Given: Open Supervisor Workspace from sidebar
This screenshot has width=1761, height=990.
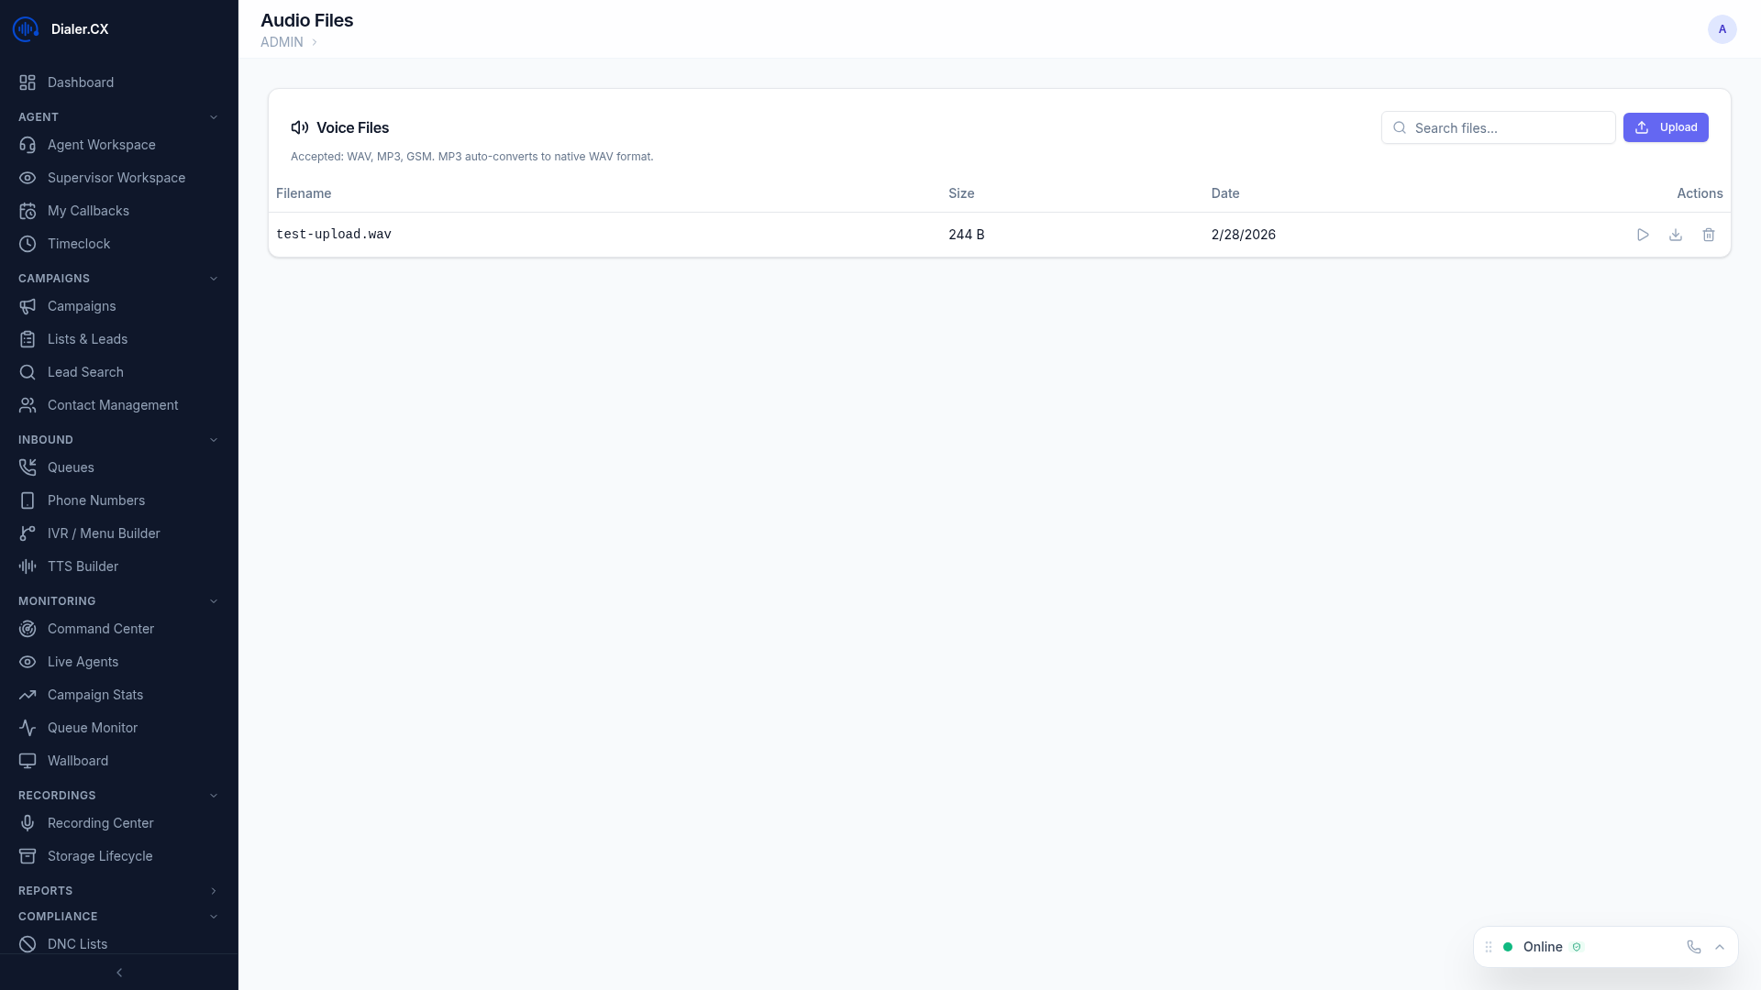Looking at the screenshot, I should (x=116, y=177).
